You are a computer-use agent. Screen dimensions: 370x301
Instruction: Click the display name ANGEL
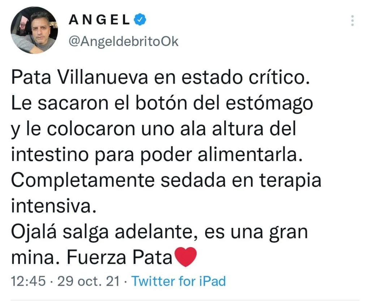click(x=99, y=20)
